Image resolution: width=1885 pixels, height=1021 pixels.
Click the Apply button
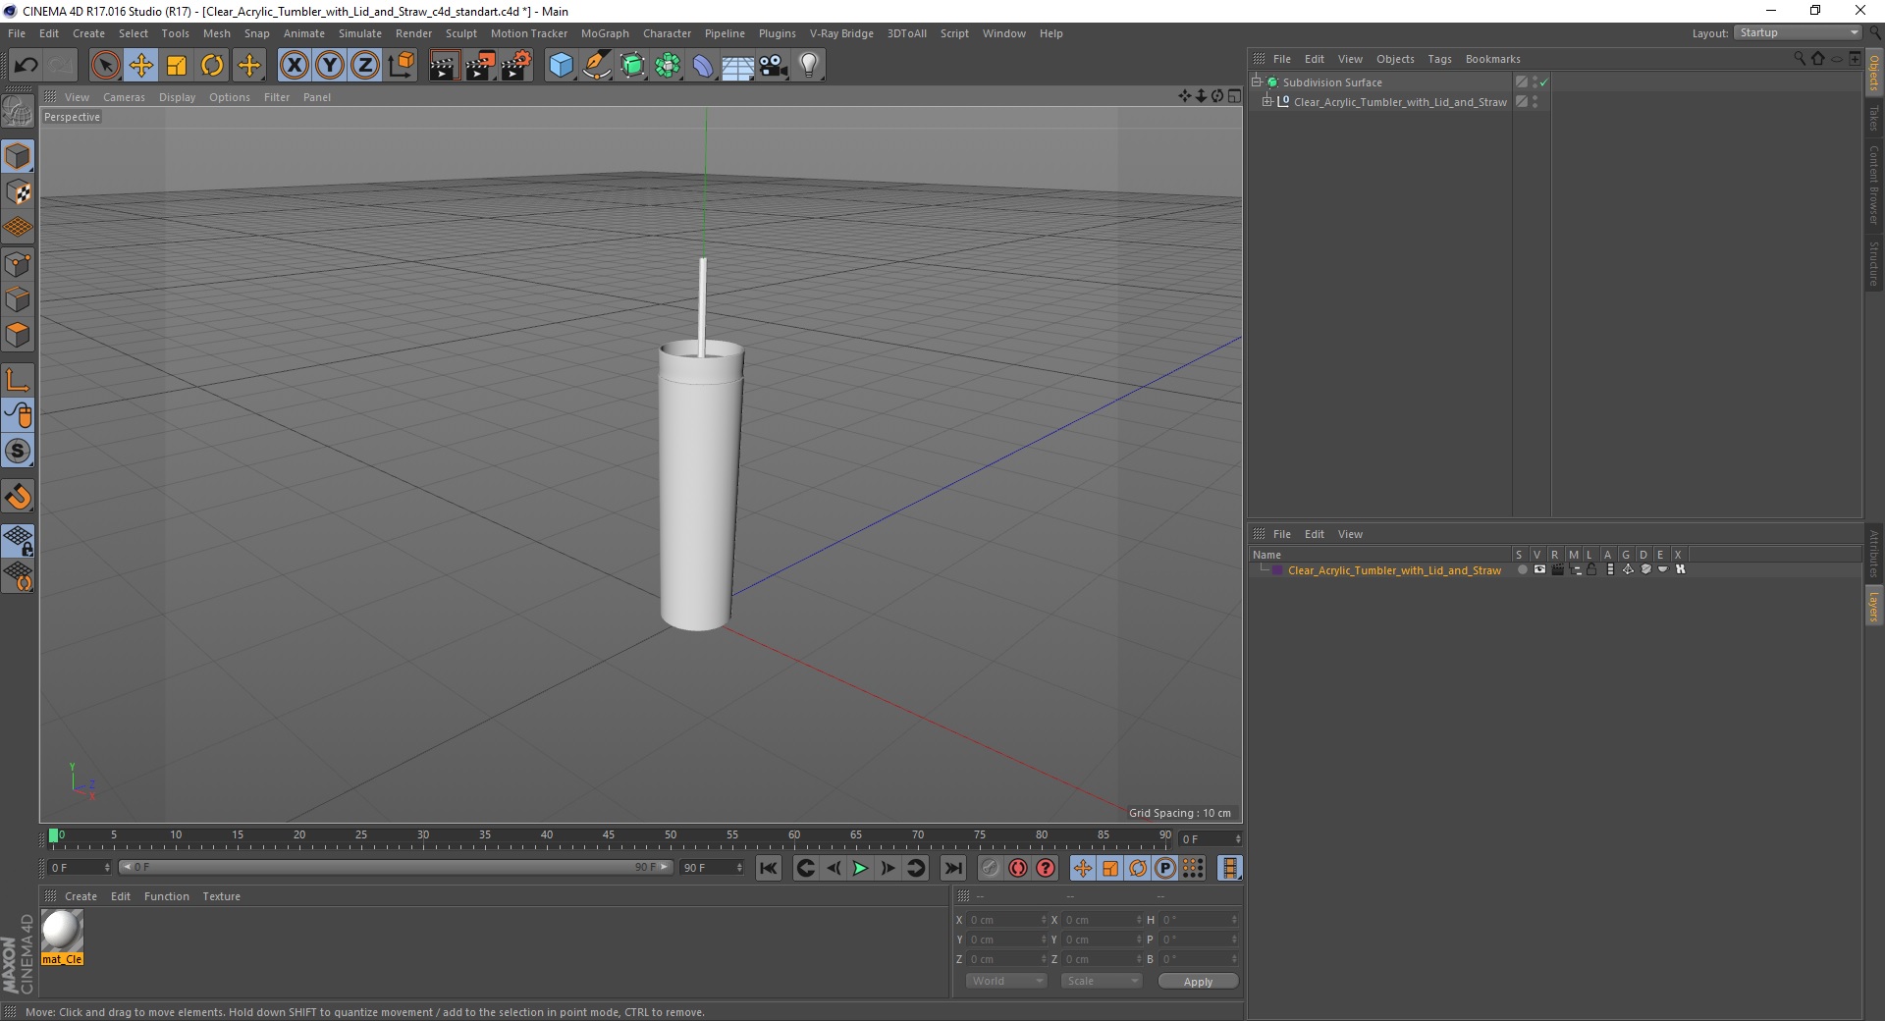pos(1198,982)
